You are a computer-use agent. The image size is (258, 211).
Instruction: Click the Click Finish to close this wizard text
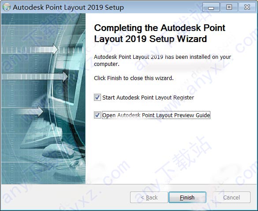134,78
